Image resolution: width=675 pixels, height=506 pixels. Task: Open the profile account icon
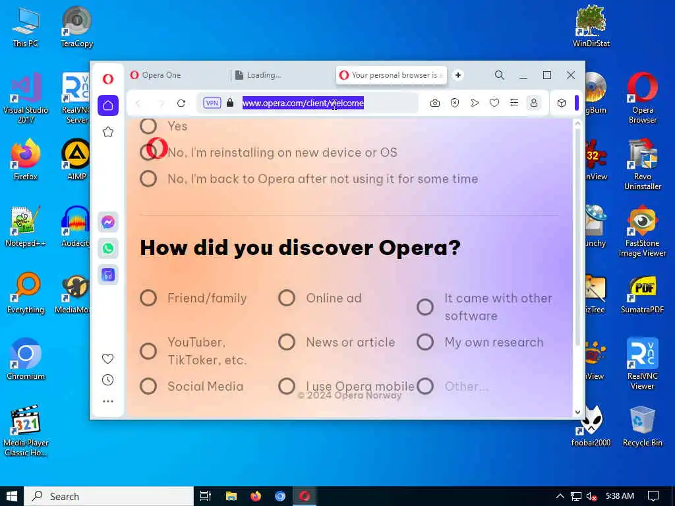pos(534,103)
